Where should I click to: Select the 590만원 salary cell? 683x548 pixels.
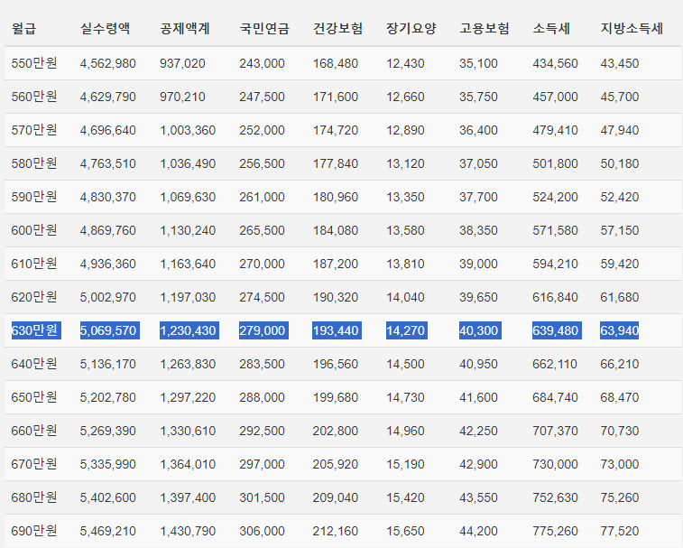[x=34, y=197]
